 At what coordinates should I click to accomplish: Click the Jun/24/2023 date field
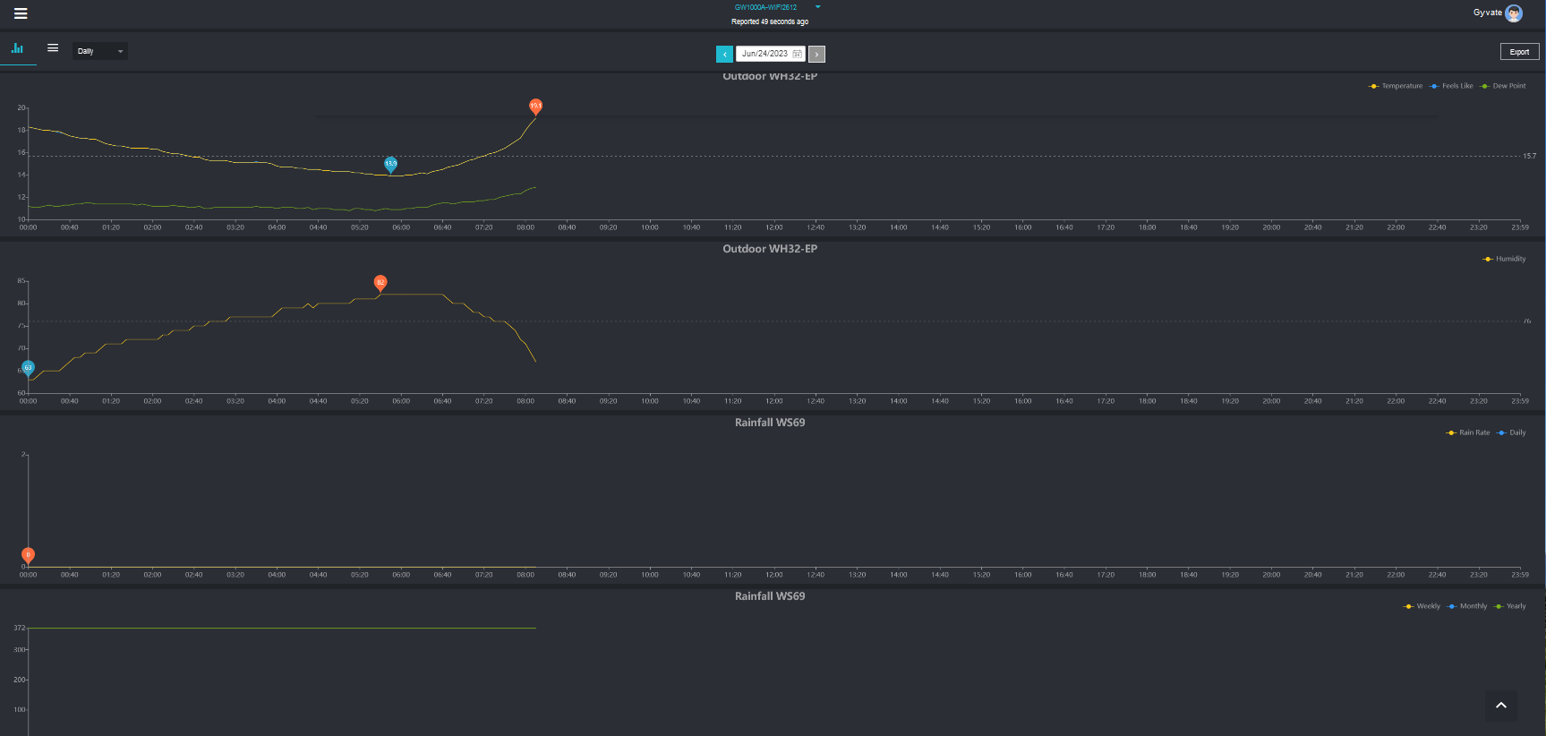tap(764, 54)
